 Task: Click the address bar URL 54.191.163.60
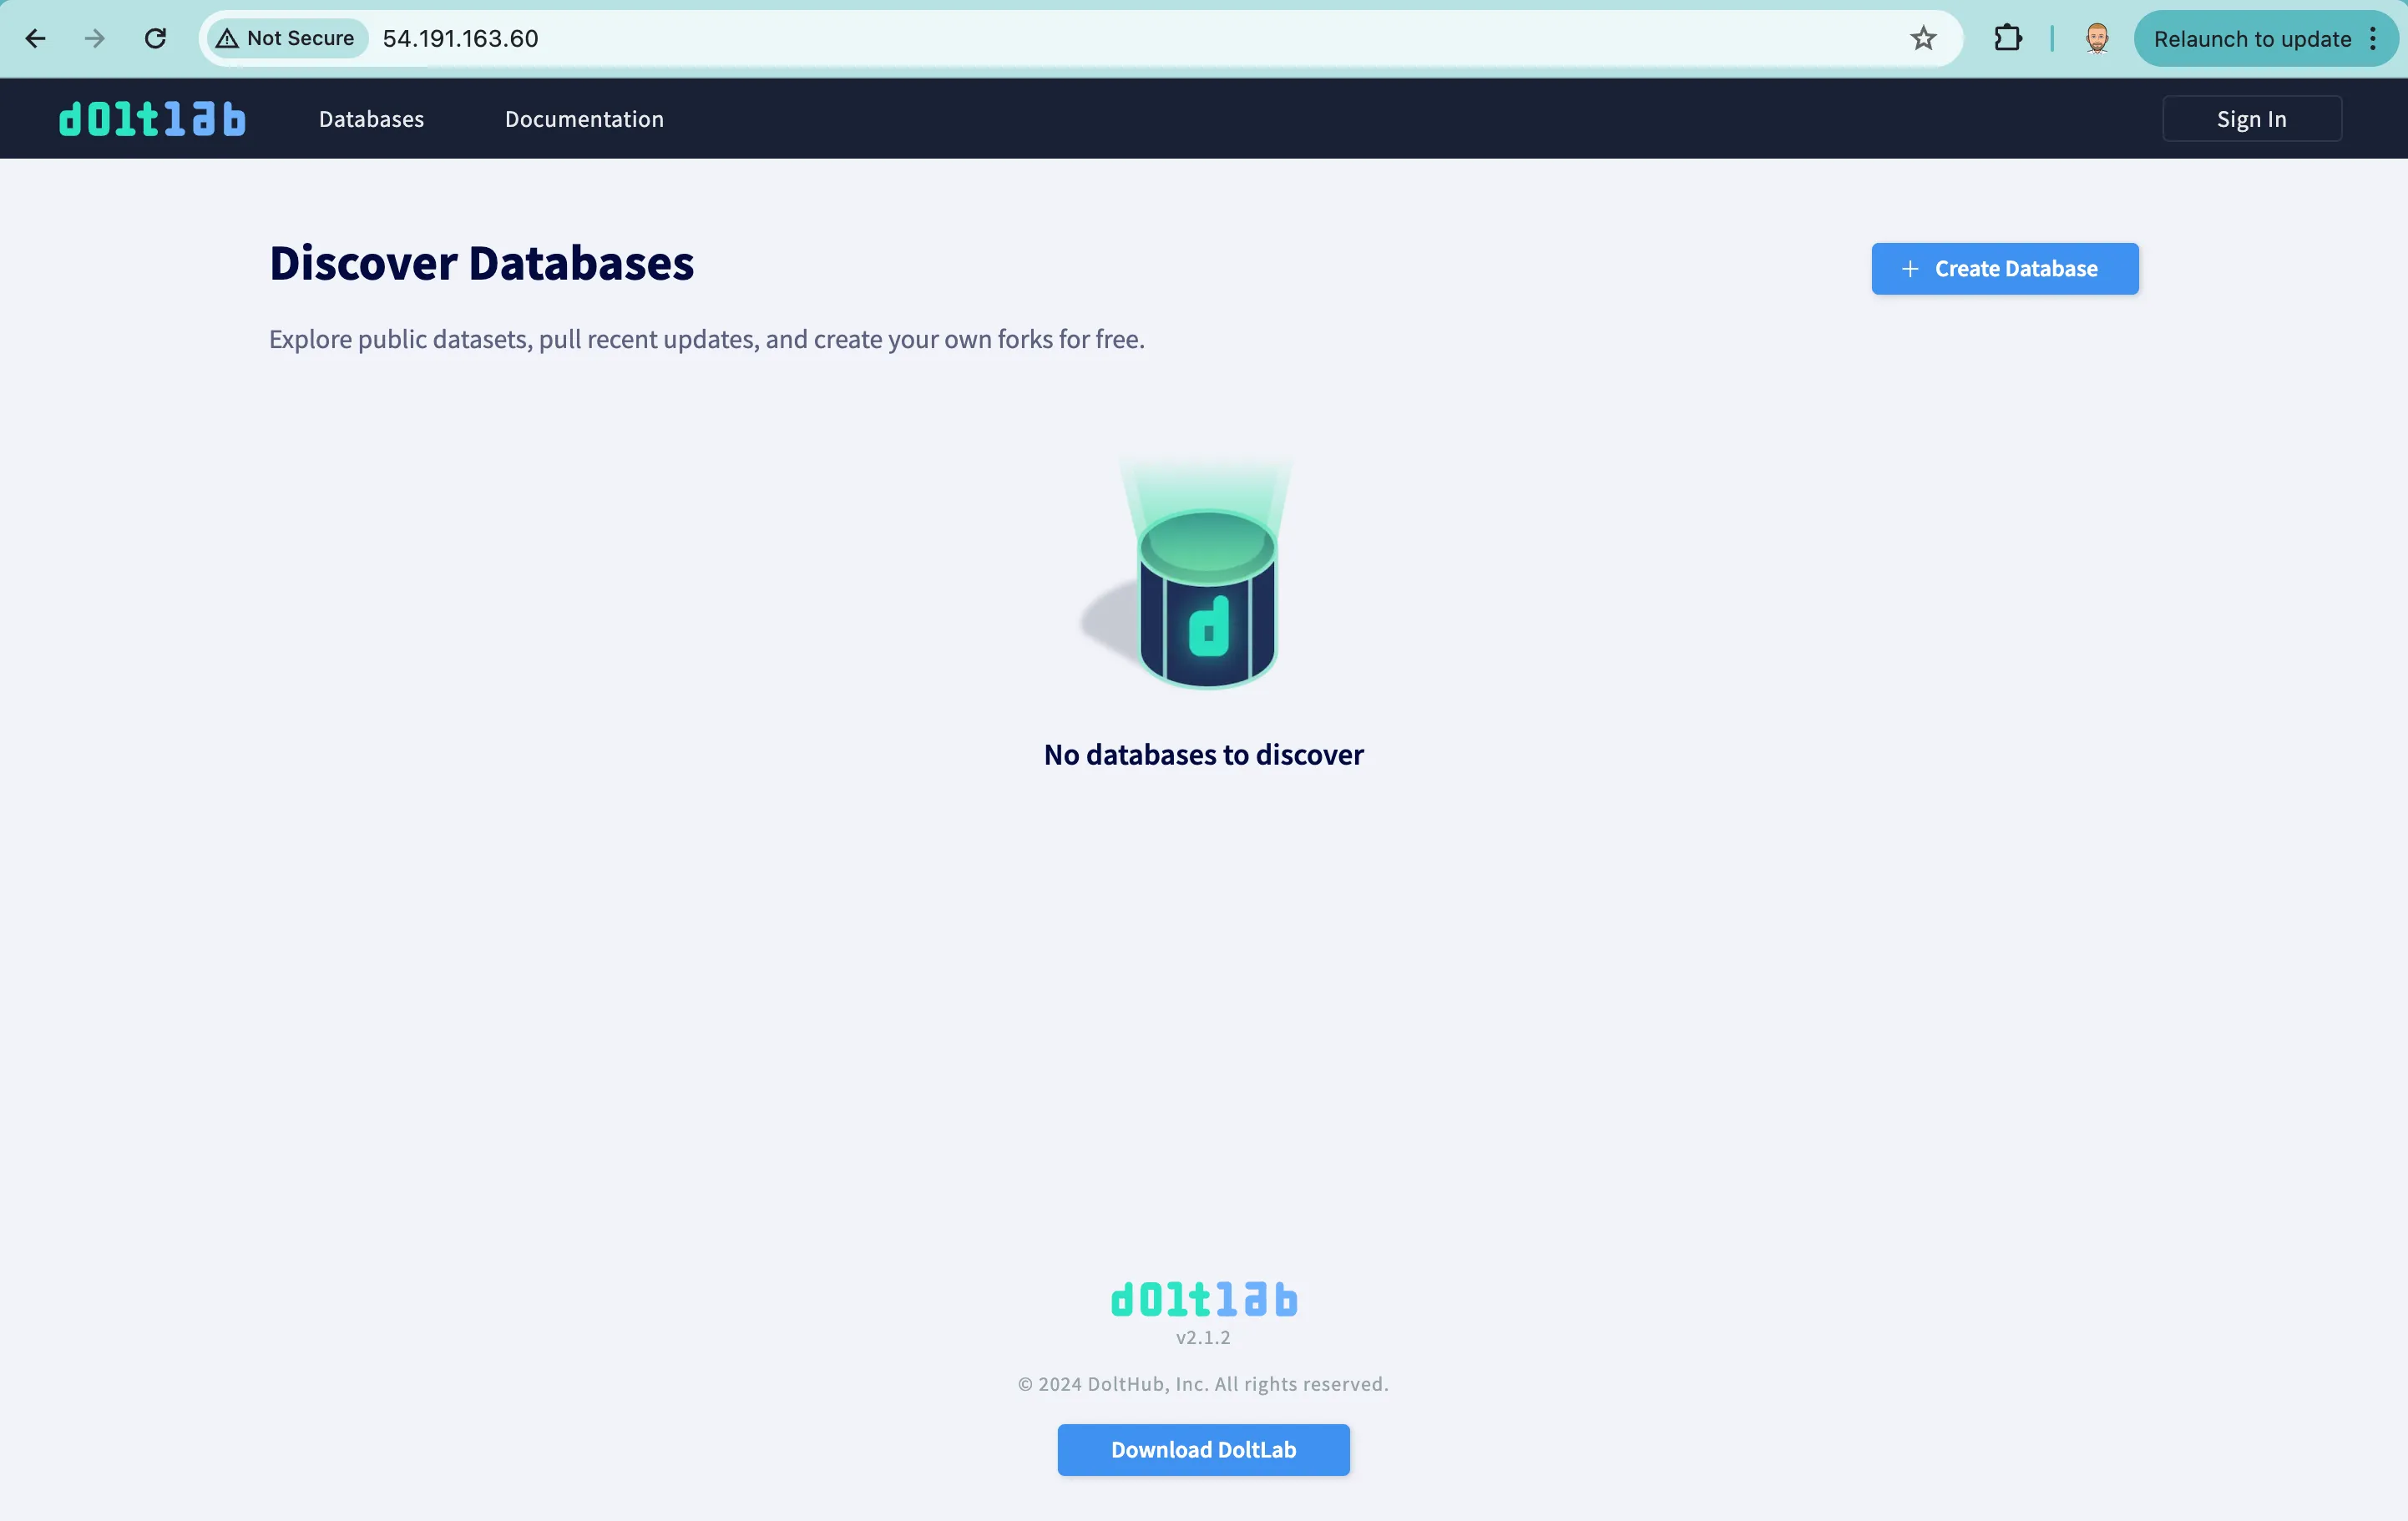(461, 39)
